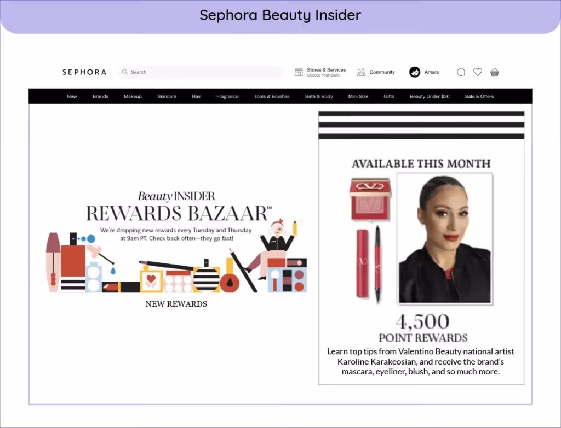Viewport: 561px width, 428px height.
Task: Click the NEW REWARDS link
Action: (x=176, y=304)
